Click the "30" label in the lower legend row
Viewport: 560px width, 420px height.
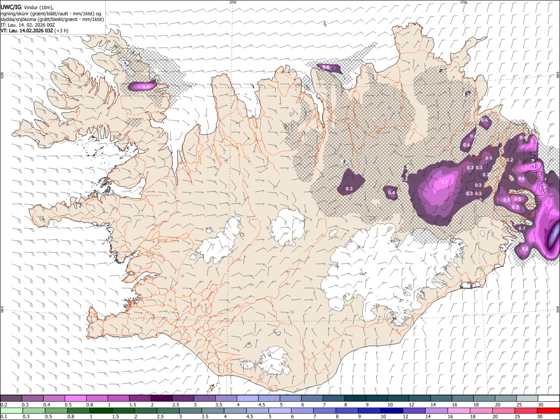coord(539,416)
